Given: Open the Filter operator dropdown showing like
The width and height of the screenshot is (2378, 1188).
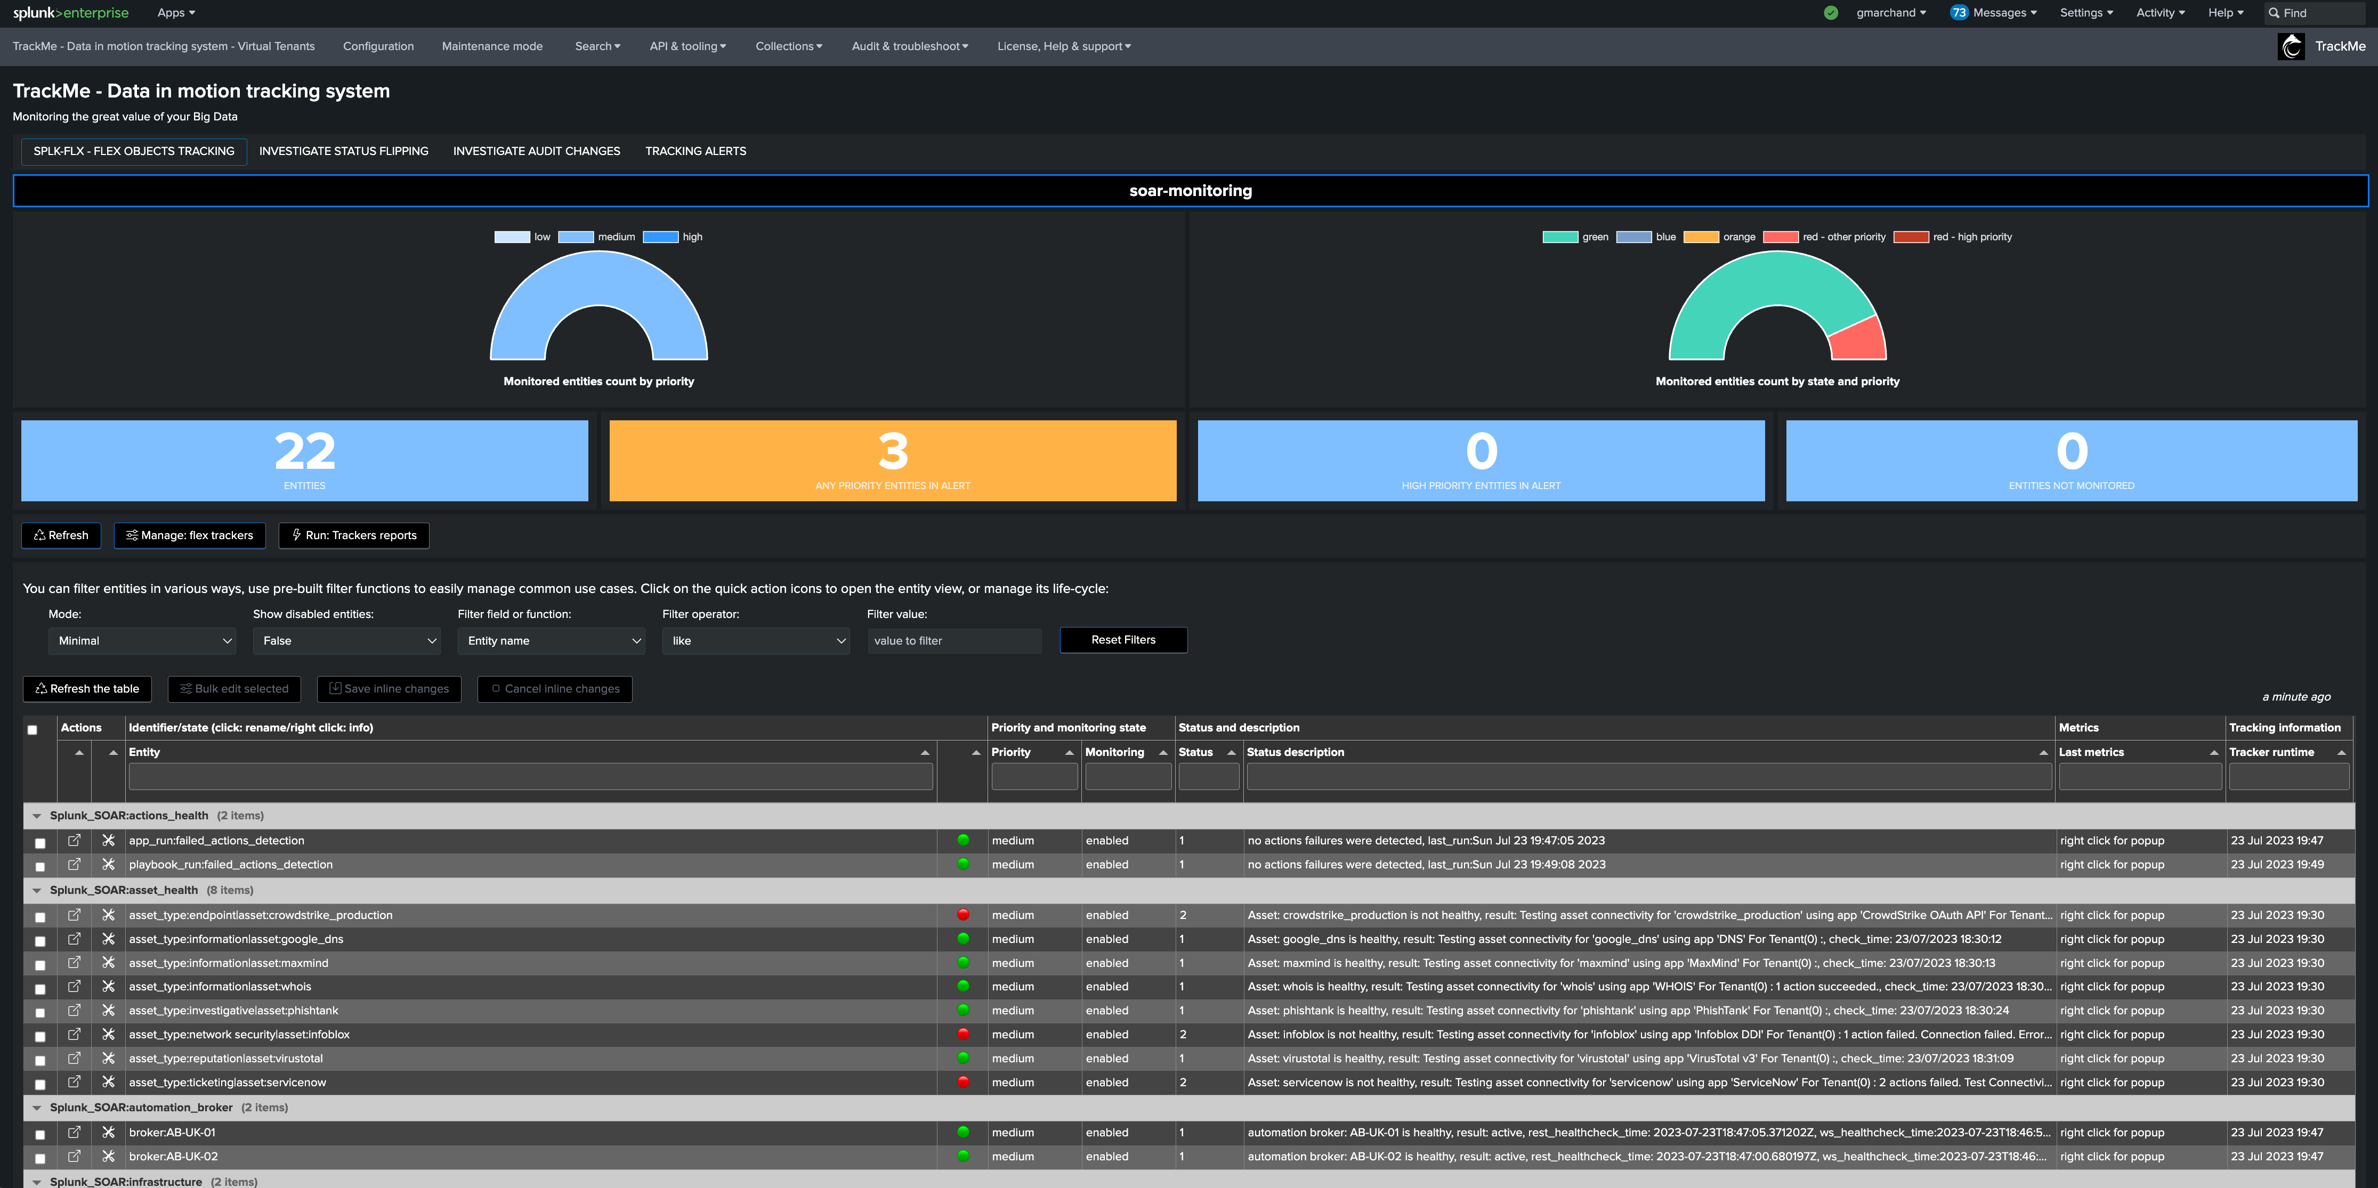Looking at the screenshot, I should (756, 641).
